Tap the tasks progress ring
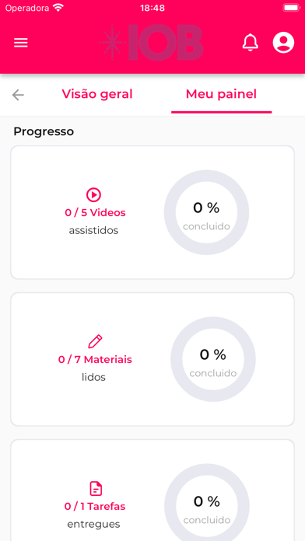Image resolution: width=305 pixels, height=541 pixels. [x=206, y=502]
